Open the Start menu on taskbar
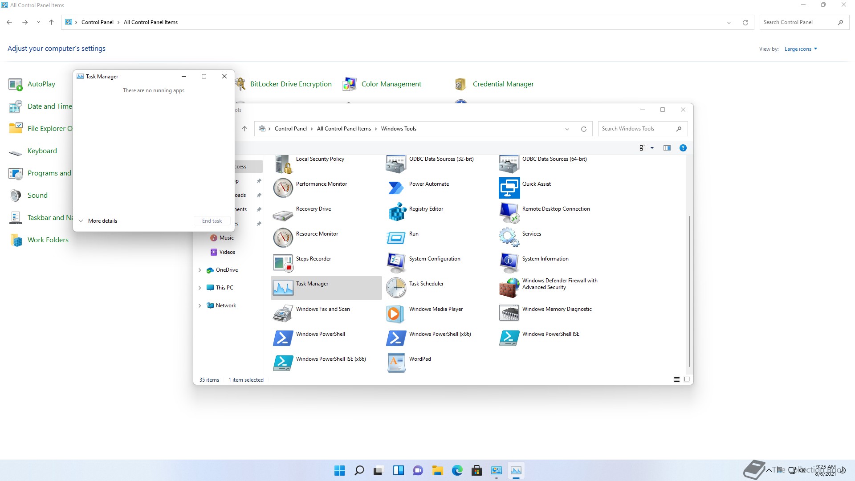This screenshot has height=481, width=855. click(339, 470)
